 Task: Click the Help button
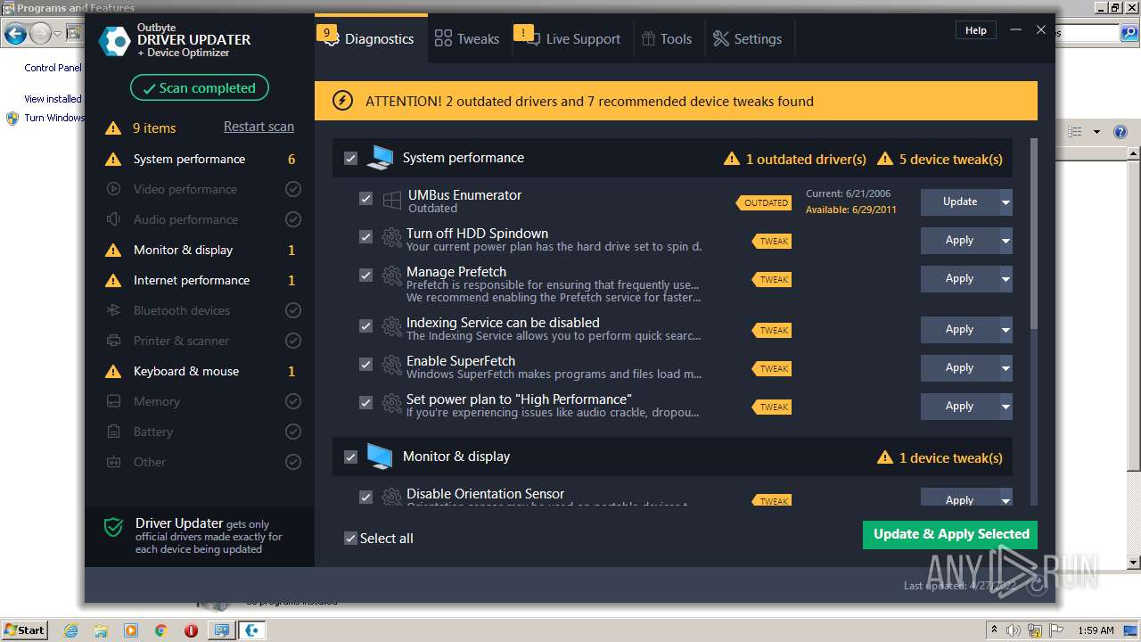coord(976,30)
